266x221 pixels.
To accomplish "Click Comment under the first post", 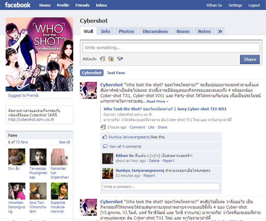I will click(137, 127).
